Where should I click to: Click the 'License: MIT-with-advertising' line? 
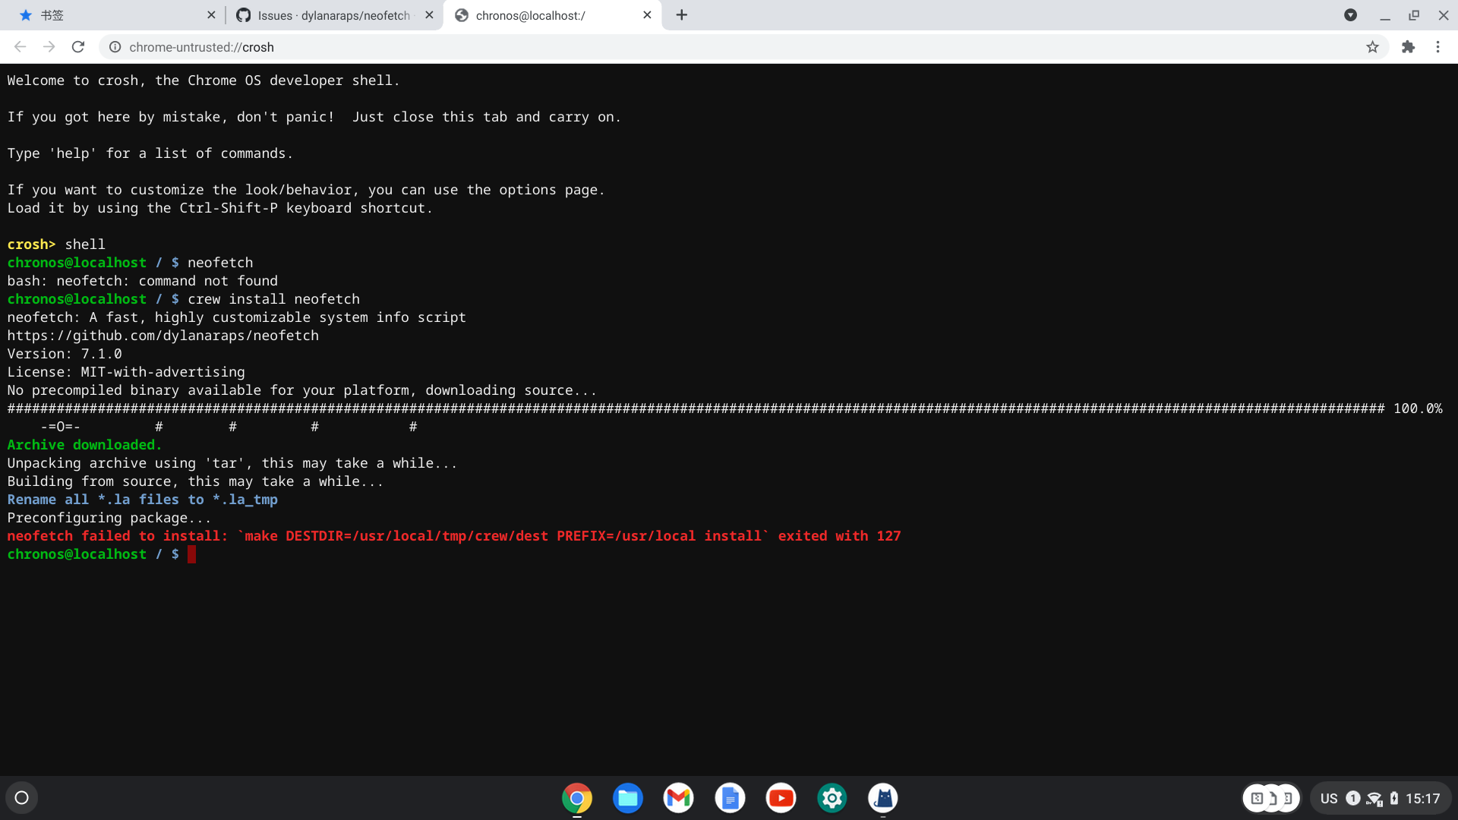tap(126, 372)
